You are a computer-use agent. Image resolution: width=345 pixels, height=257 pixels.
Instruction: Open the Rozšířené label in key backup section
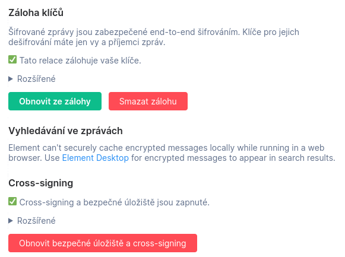click(x=36, y=79)
